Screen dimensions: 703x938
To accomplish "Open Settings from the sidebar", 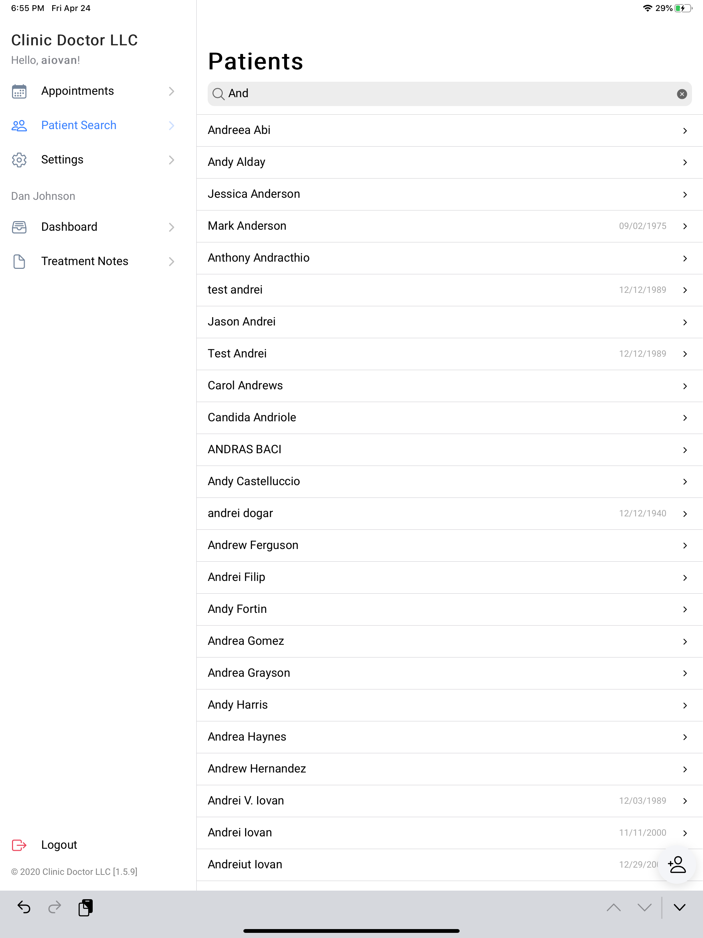I will tap(62, 159).
